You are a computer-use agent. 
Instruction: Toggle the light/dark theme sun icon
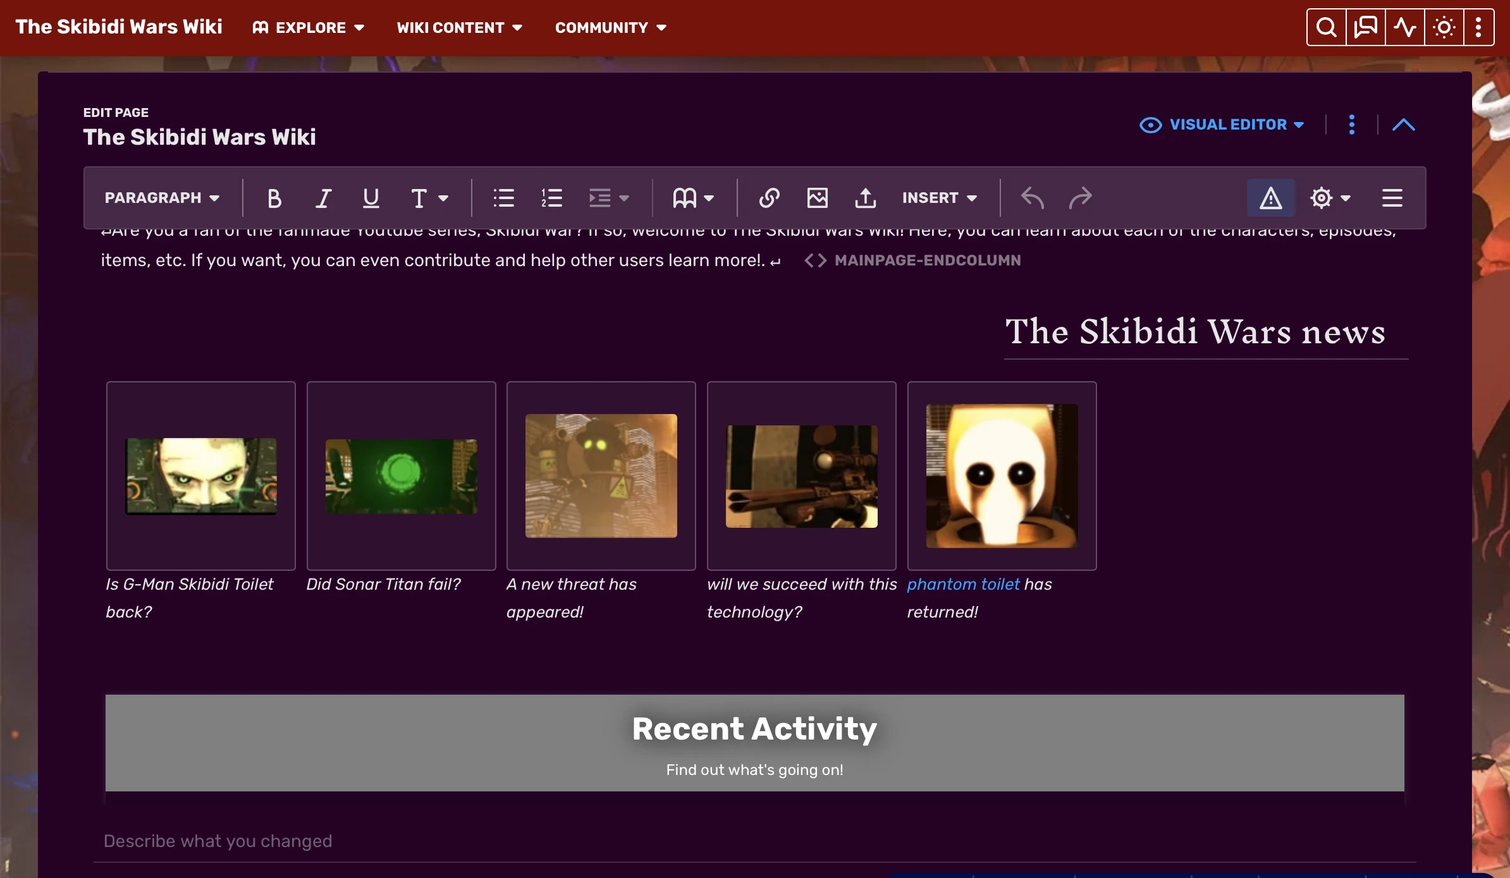tap(1444, 28)
